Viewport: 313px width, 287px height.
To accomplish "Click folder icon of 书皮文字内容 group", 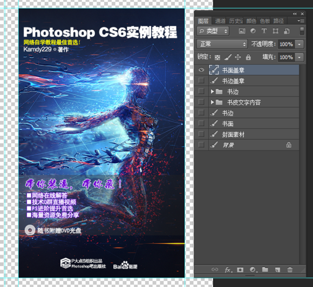I will [219, 102].
